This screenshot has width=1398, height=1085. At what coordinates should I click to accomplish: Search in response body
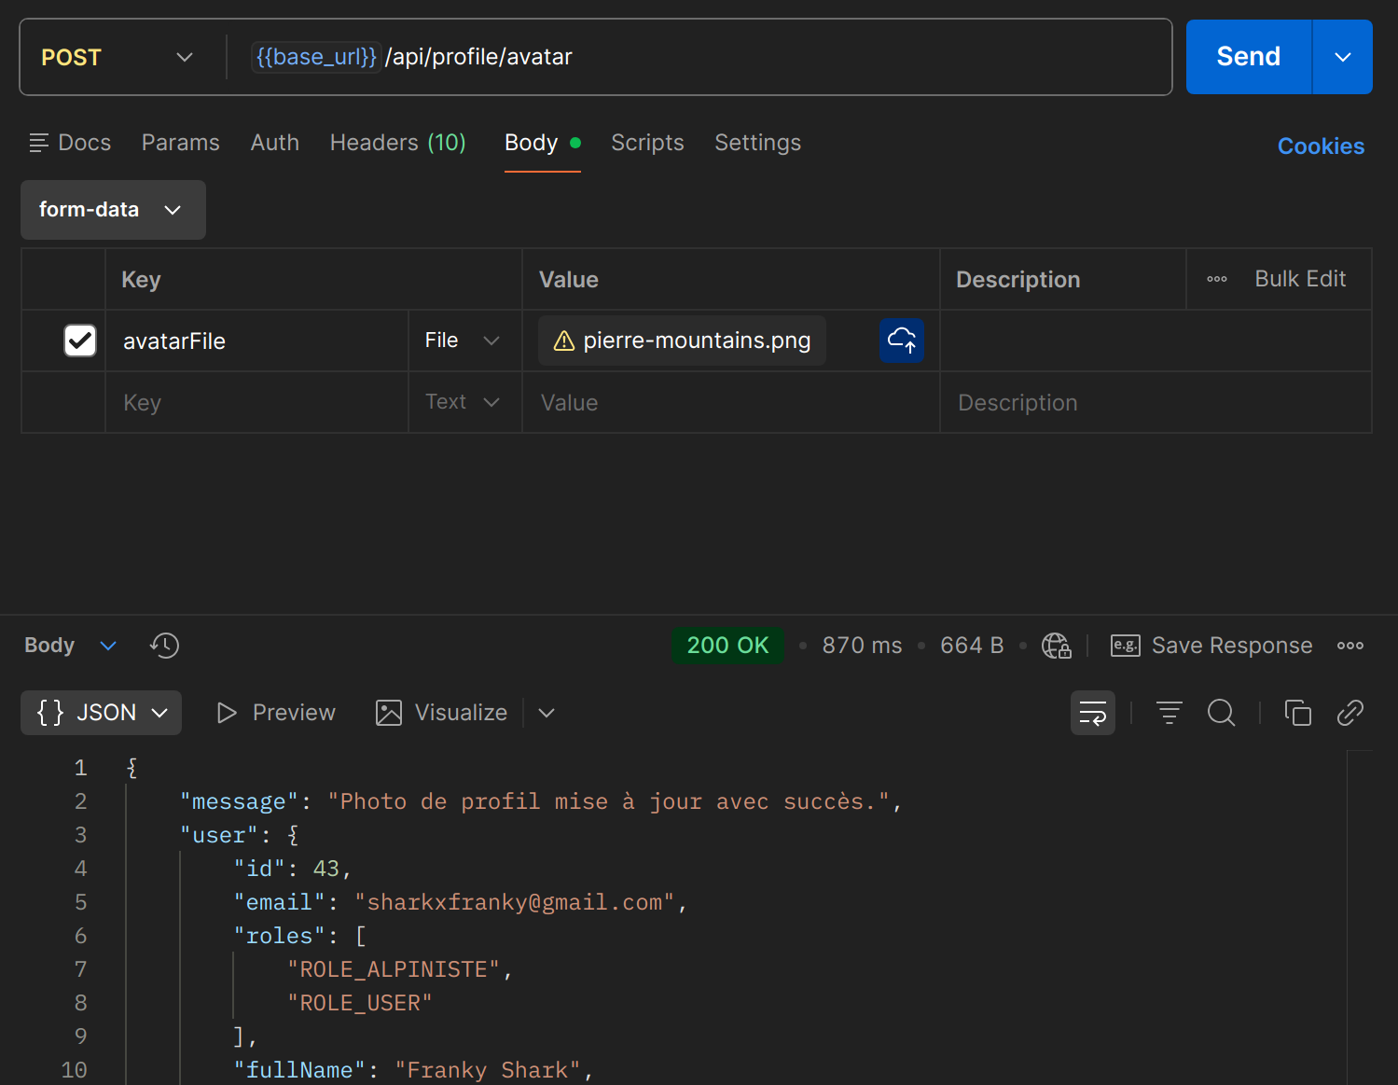tap(1221, 713)
